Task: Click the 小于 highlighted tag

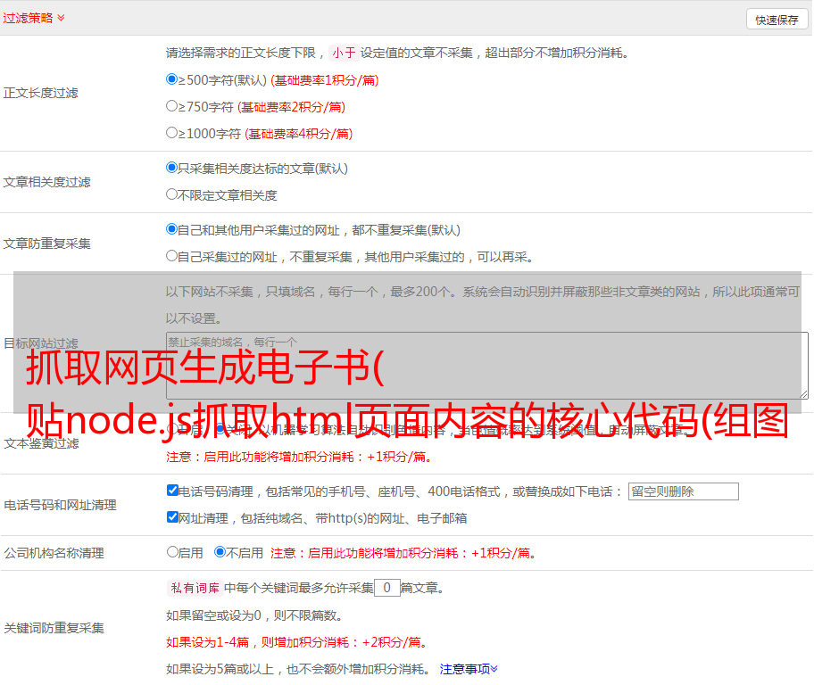Action: click(x=344, y=53)
